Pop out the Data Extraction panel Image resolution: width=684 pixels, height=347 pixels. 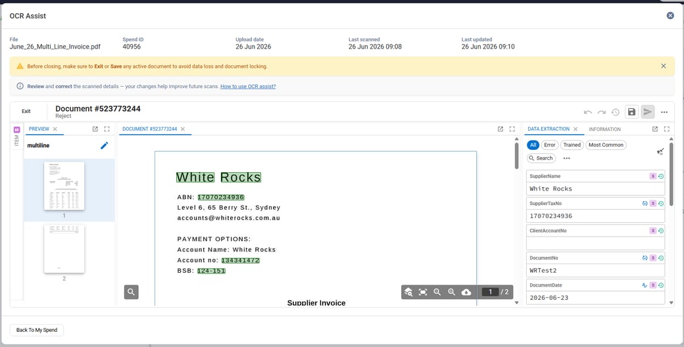click(655, 129)
